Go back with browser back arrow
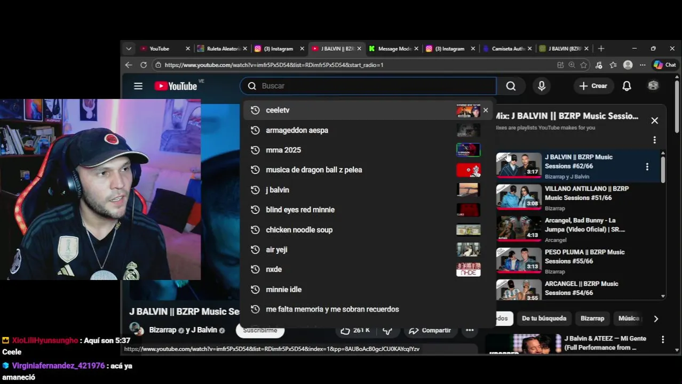Viewport: 682px width, 384px height. (x=129, y=65)
